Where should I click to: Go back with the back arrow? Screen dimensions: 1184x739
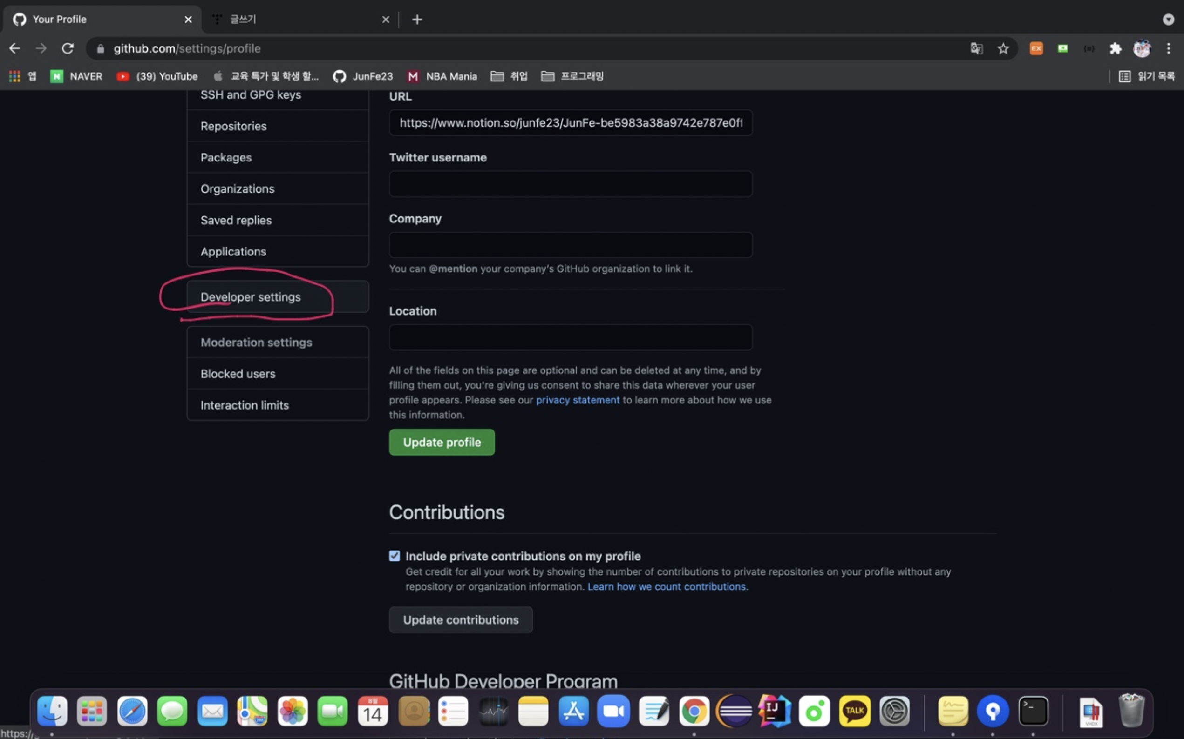coord(14,48)
